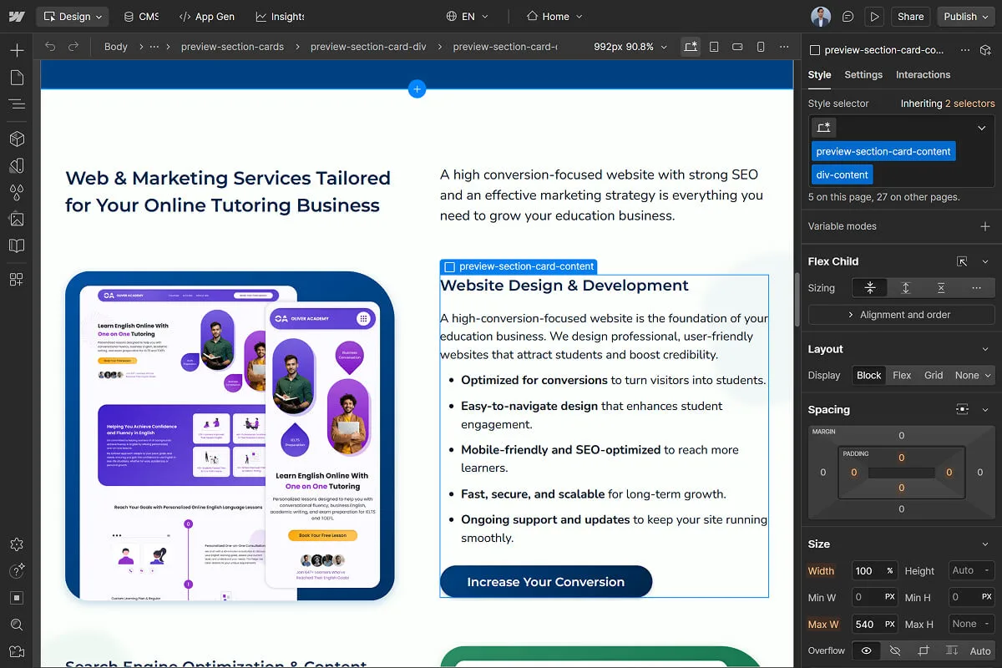Viewport: 1002px width, 668px height.
Task: Open the Pages panel
Action: [17, 78]
